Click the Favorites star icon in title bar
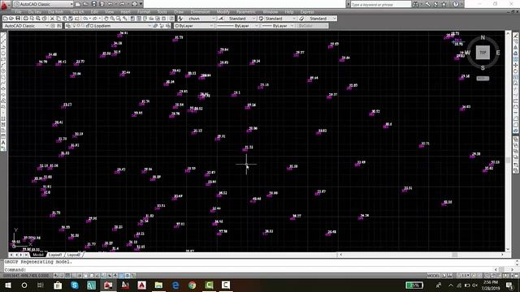This screenshot has width=520, height=292. [x=444, y=4]
